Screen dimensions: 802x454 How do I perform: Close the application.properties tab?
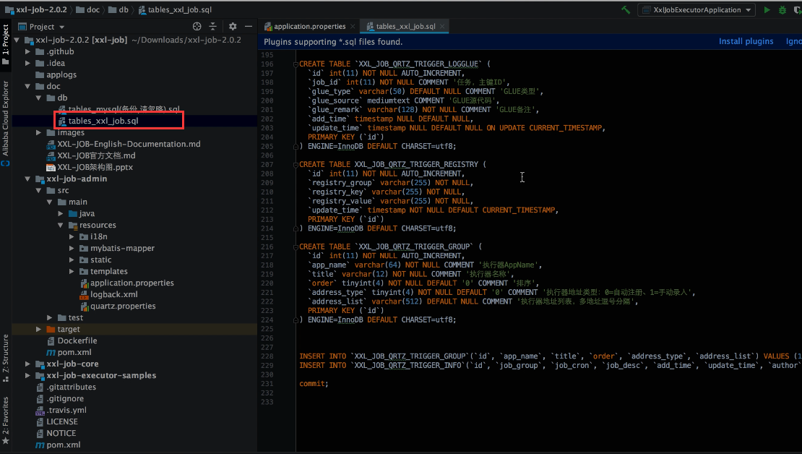(x=353, y=26)
